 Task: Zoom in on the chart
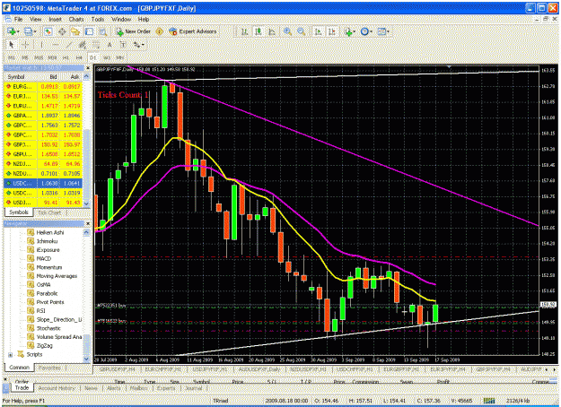click(287, 31)
